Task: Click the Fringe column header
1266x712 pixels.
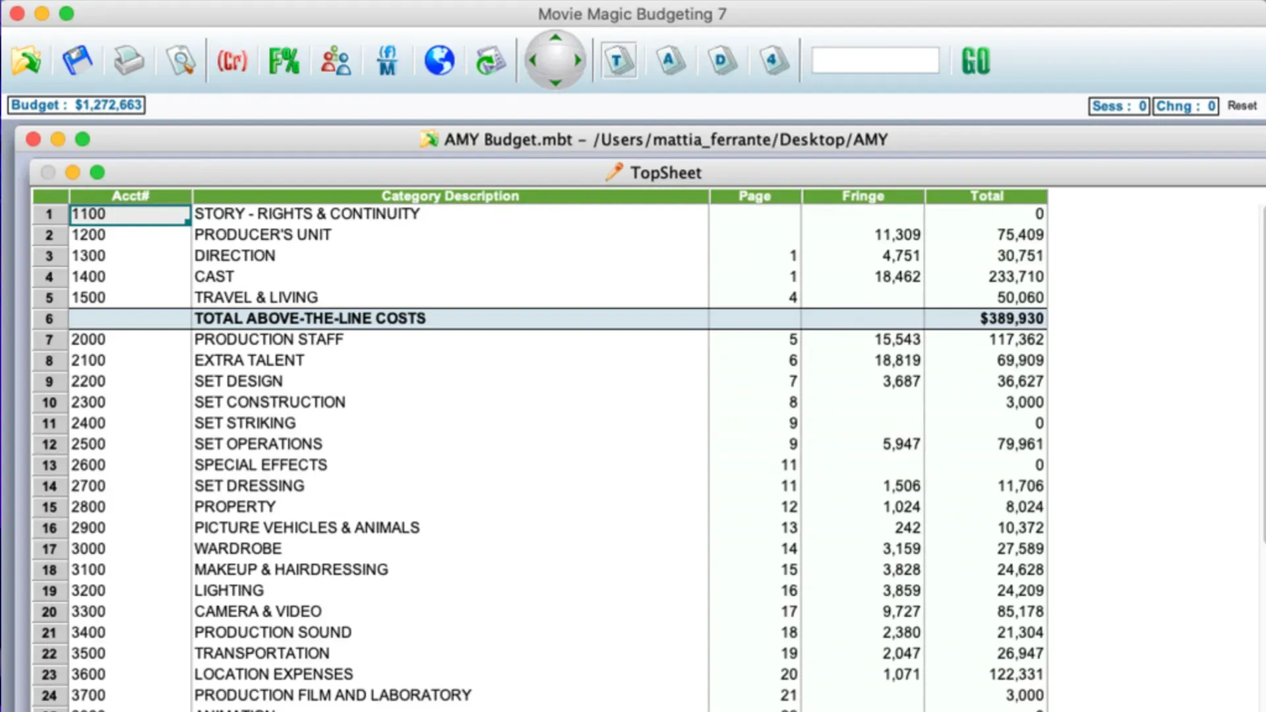Action: pos(862,196)
